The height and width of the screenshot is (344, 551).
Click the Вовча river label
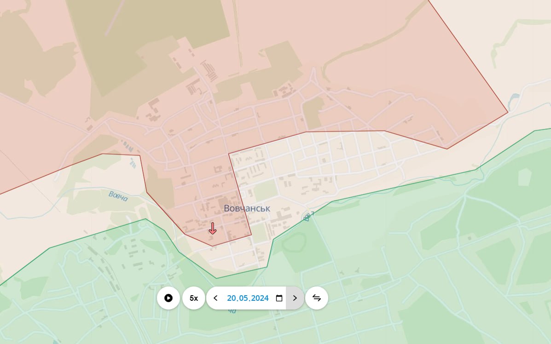(118, 195)
